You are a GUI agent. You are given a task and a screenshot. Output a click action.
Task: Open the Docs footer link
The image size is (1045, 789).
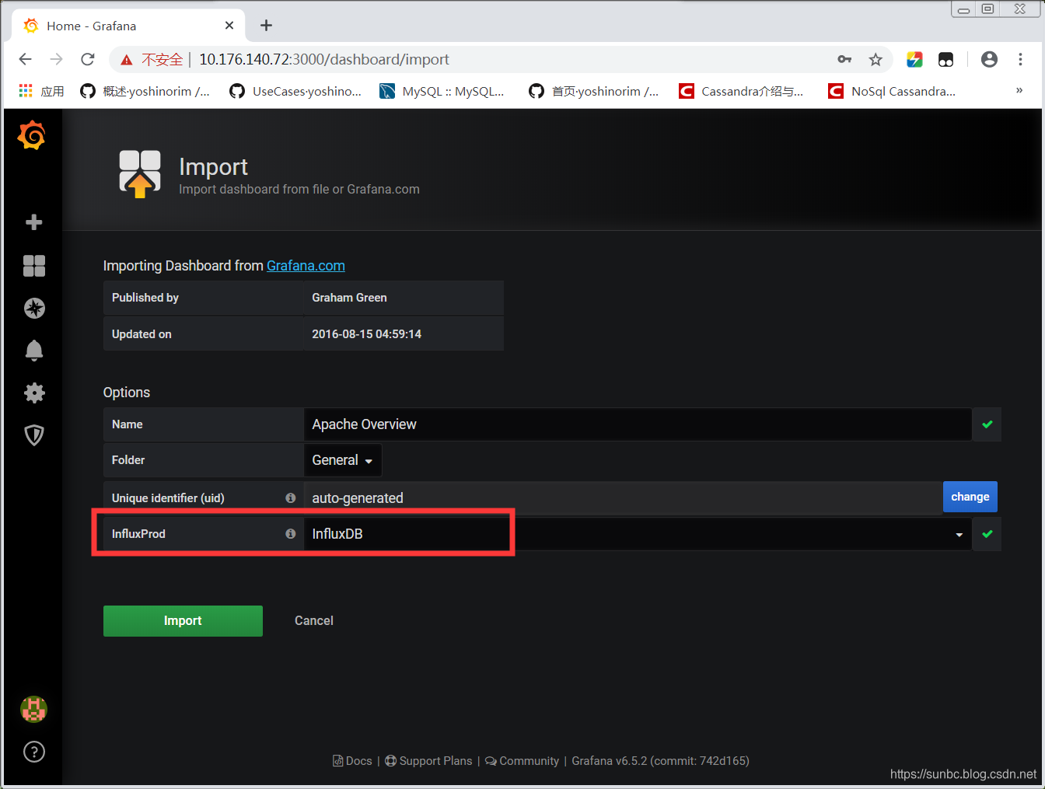352,760
